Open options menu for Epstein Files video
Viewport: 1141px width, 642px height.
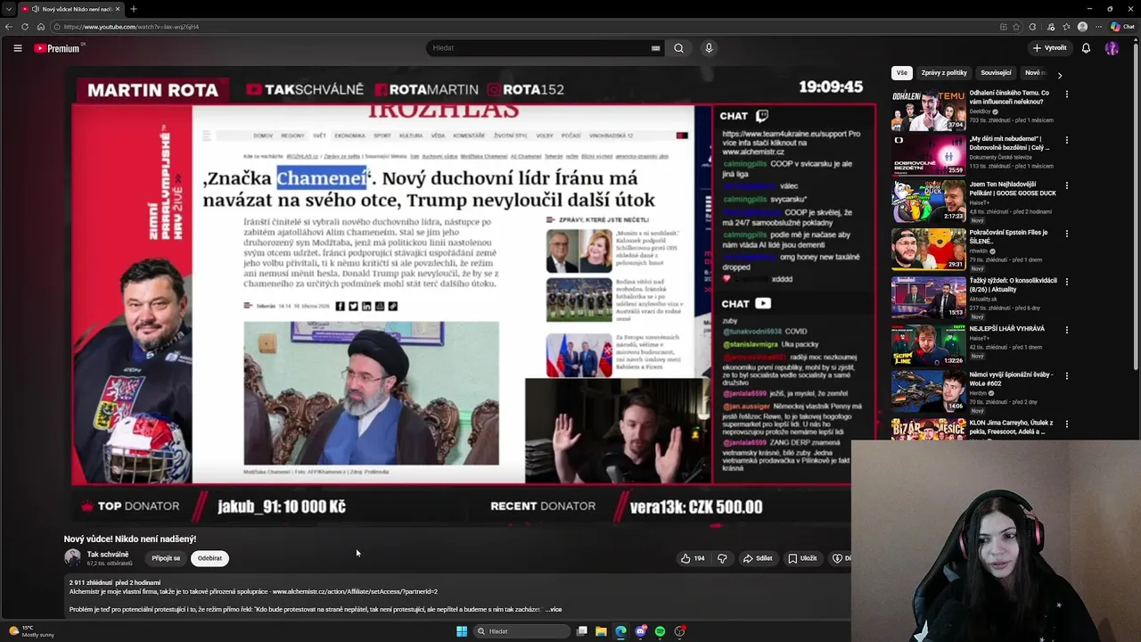(x=1066, y=234)
